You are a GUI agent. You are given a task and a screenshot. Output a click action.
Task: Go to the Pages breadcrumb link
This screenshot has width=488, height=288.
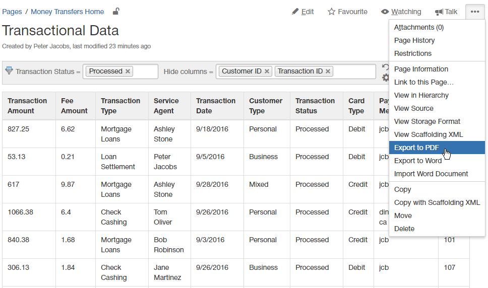[x=12, y=12]
